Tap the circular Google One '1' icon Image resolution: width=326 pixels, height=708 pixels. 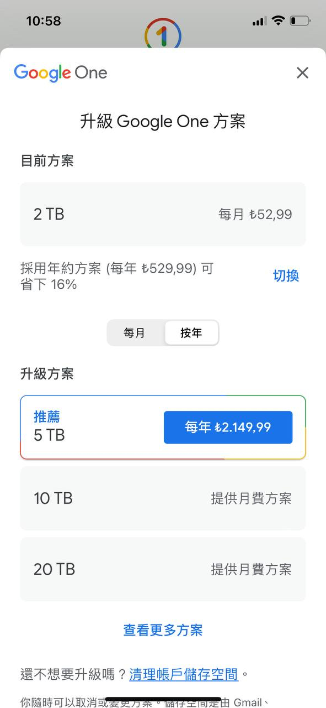tap(163, 34)
